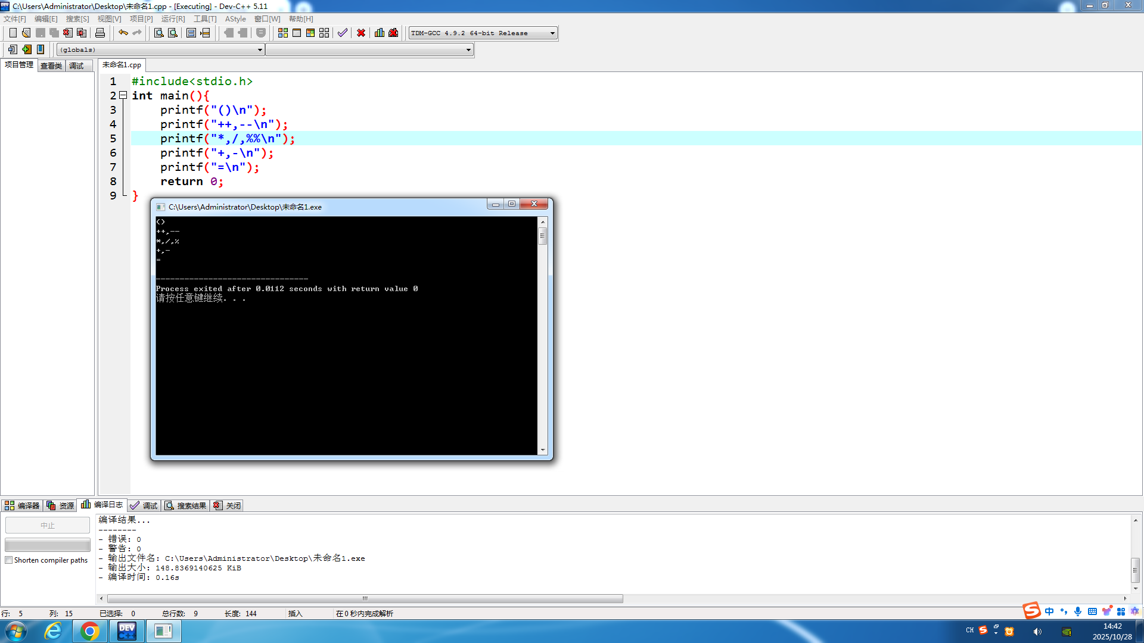Enable Shorten compiler paths checkbox

[9, 560]
